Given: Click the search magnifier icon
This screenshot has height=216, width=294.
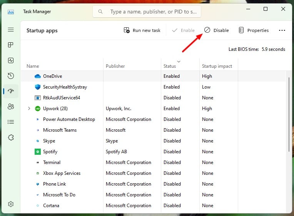Looking at the screenshot, I should coord(100,12).
